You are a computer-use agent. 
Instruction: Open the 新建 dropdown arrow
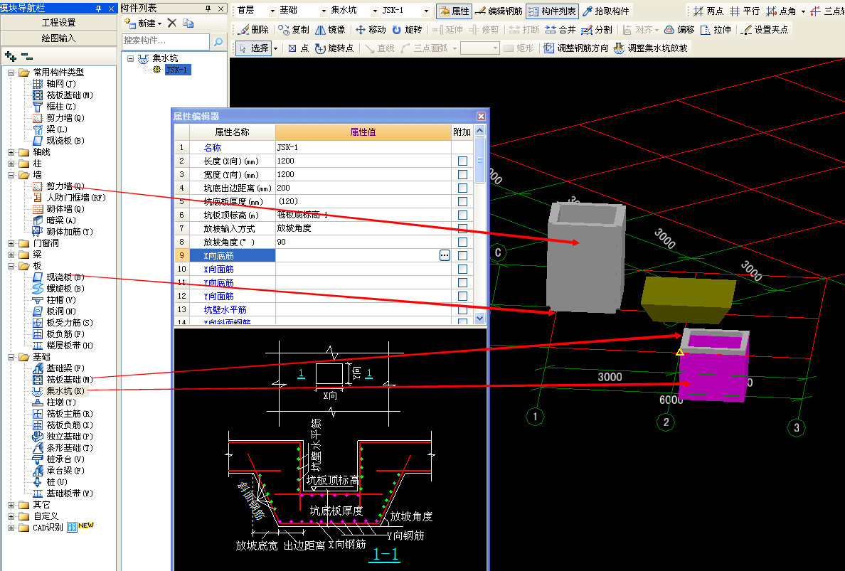[159, 23]
